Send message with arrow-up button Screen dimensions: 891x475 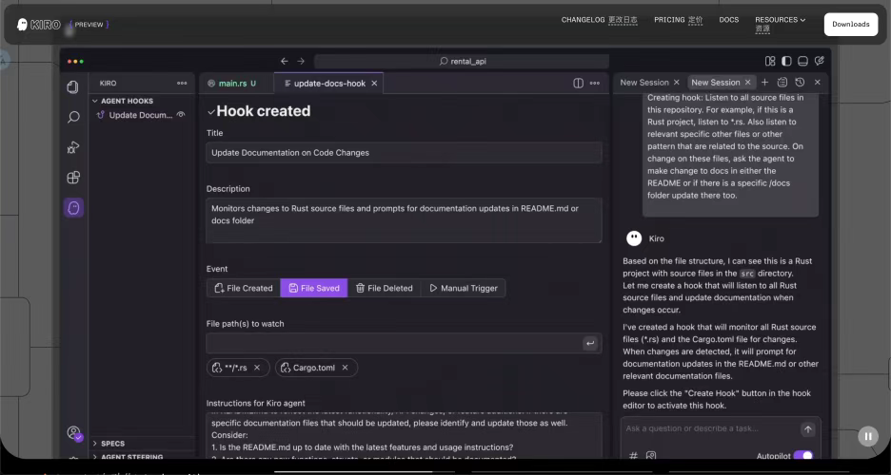[807, 429]
